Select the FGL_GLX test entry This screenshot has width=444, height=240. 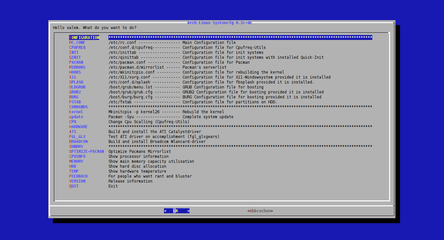pos(77,137)
